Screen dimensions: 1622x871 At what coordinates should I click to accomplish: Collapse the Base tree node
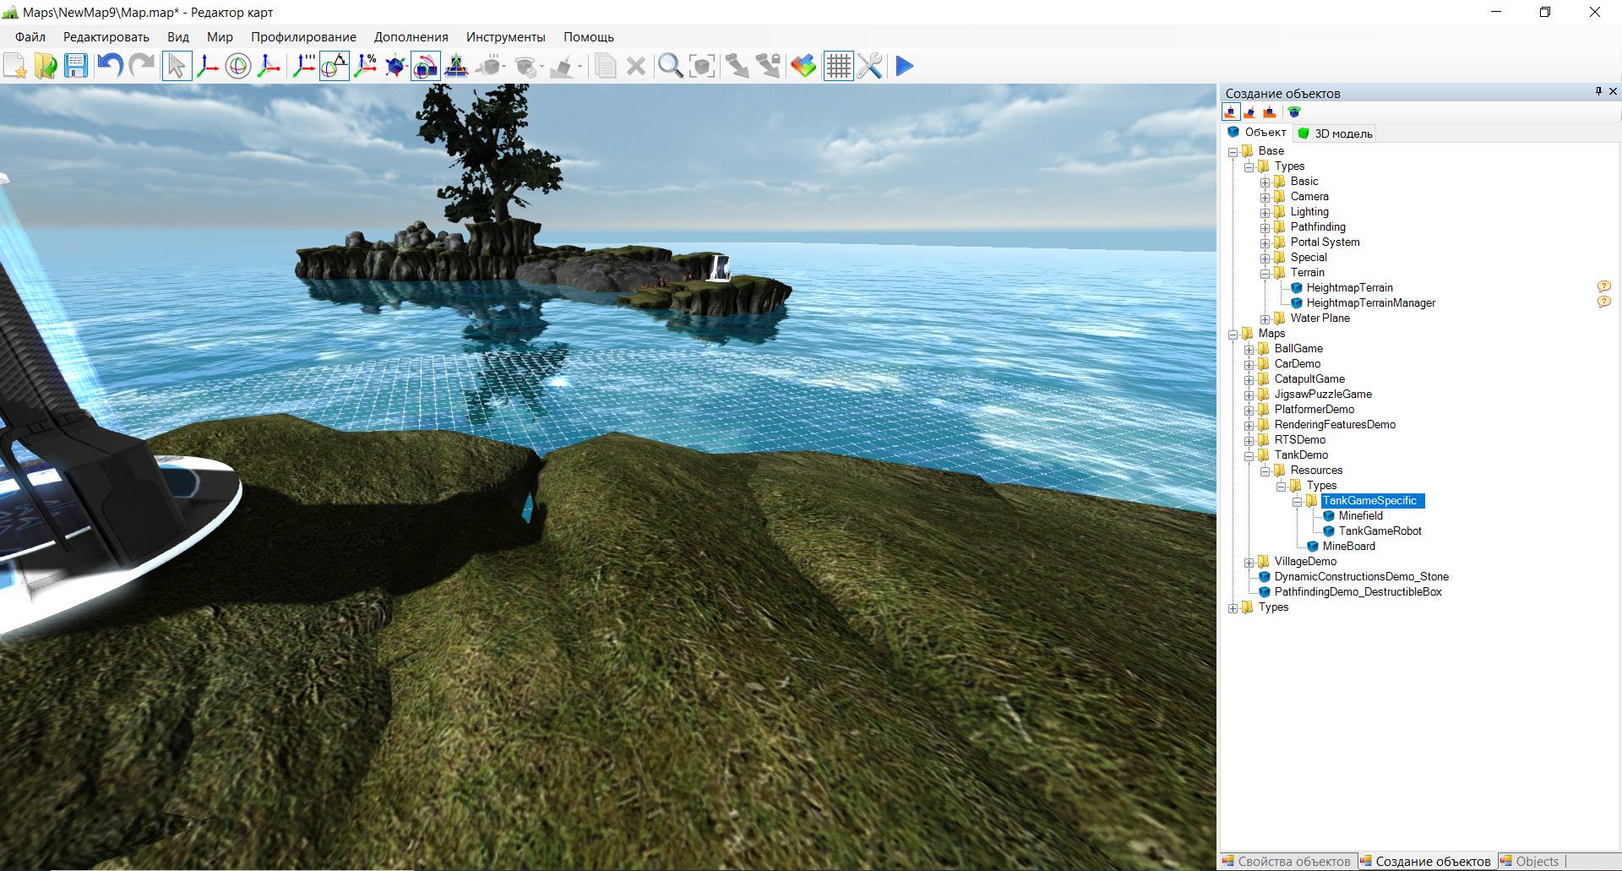coord(1233,152)
